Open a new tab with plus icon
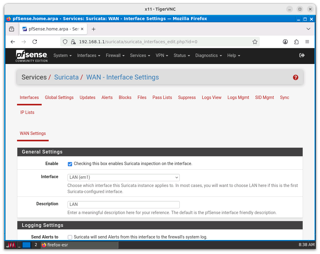The height and width of the screenshot is (254, 320). click(x=93, y=29)
